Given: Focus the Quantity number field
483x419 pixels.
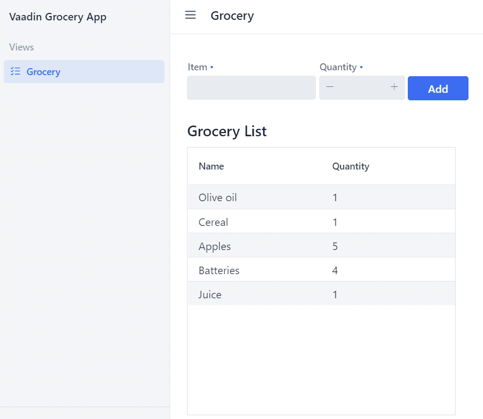Looking at the screenshot, I should [x=362, y=88].
